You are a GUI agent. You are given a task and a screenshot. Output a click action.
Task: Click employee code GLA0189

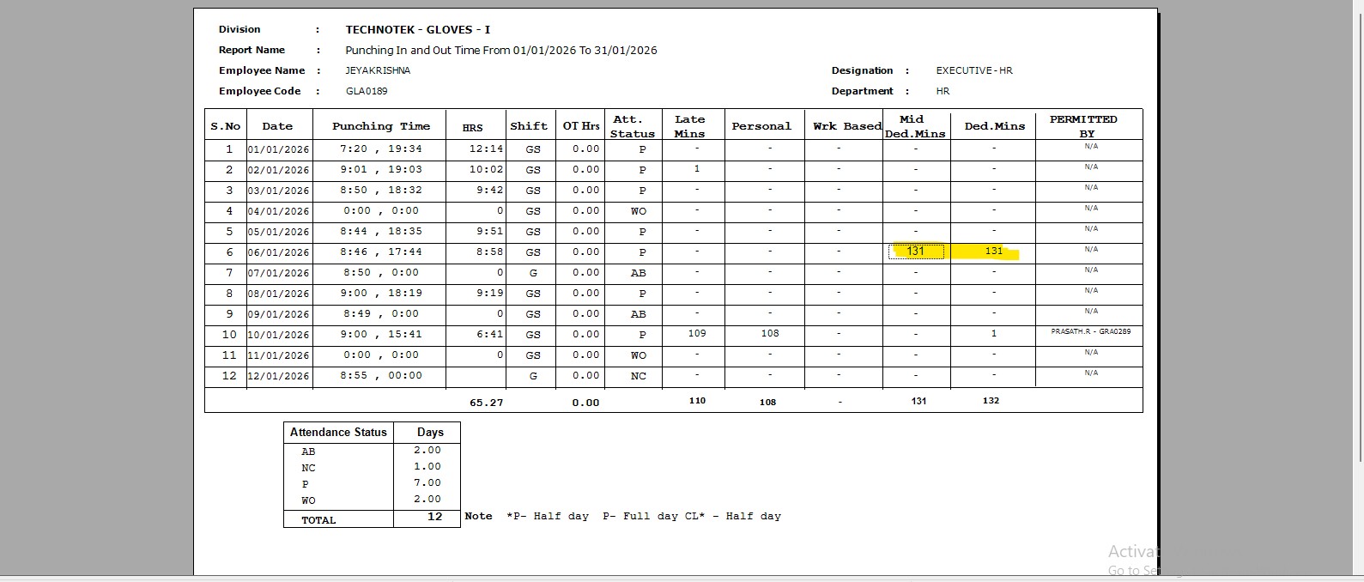pyautogui.click(x=367, y=91)
